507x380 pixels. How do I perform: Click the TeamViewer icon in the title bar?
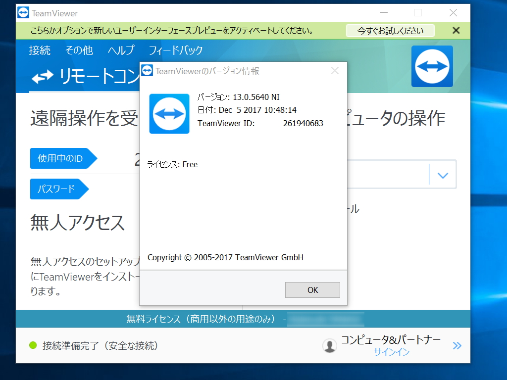click(x=23, y=12)
